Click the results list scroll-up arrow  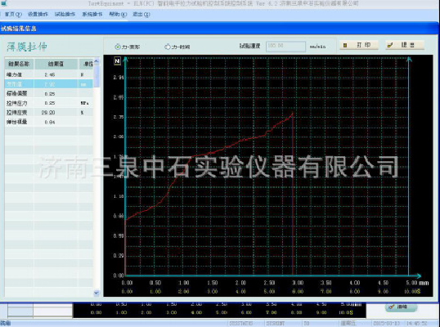pos(97,61)
